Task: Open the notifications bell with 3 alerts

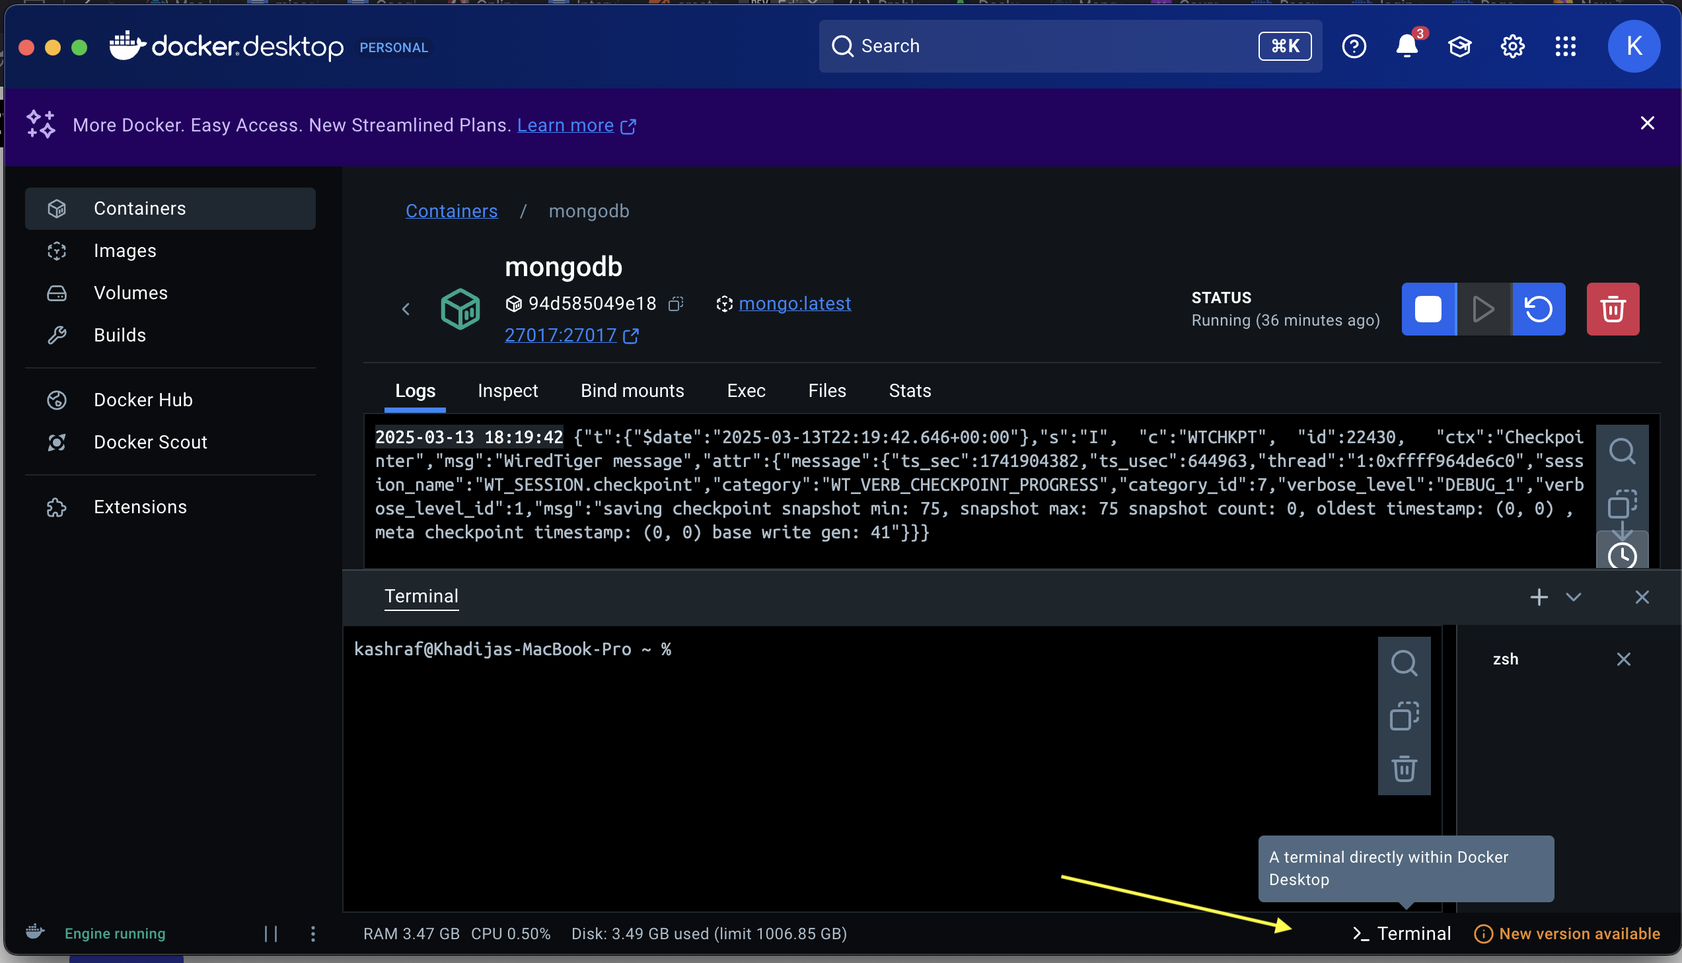Action: [1407, 46]
